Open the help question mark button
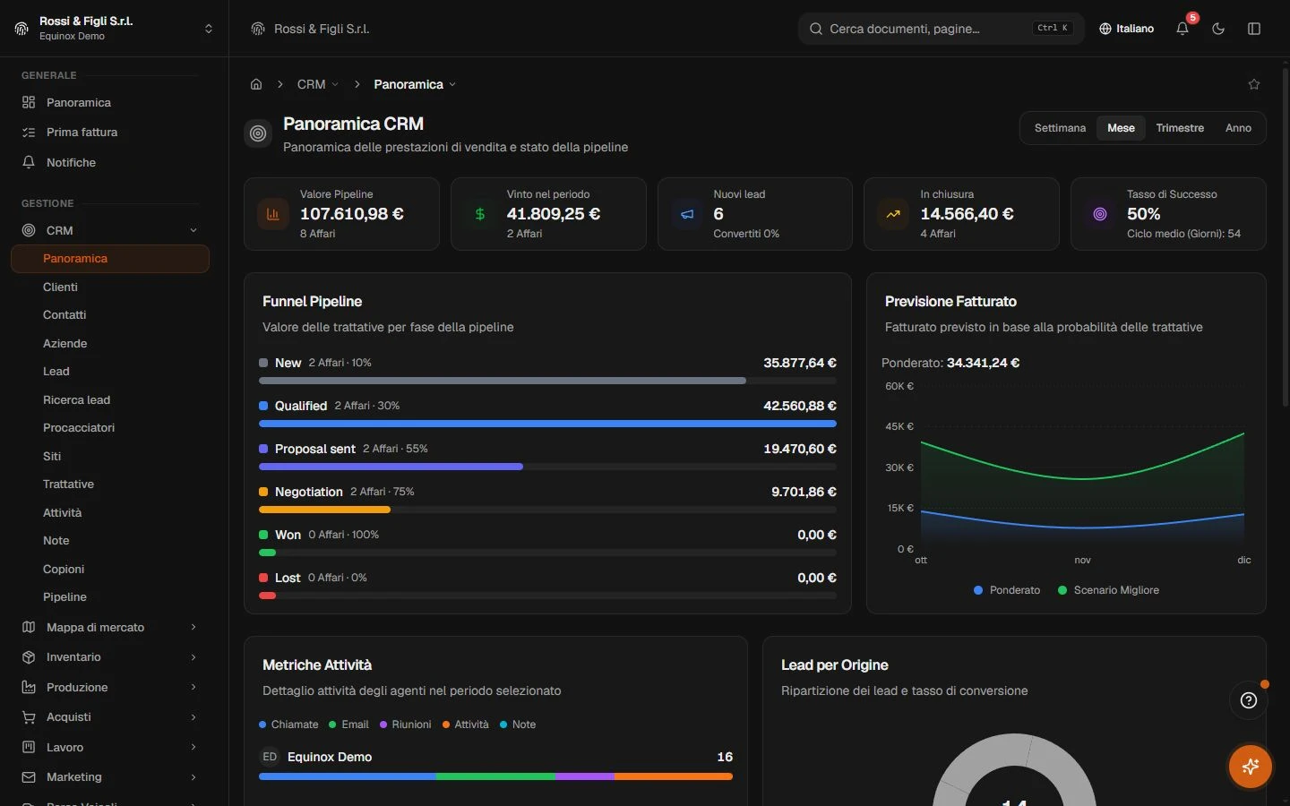The image size is (1290, 806). pos(1249,700)
